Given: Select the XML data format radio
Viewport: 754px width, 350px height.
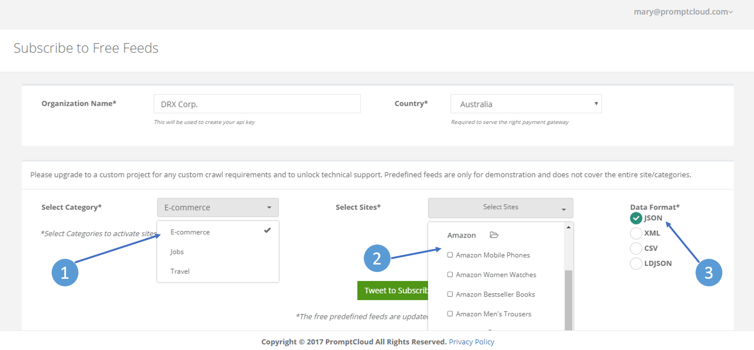Looking at the screenshot, I should 636,233.
